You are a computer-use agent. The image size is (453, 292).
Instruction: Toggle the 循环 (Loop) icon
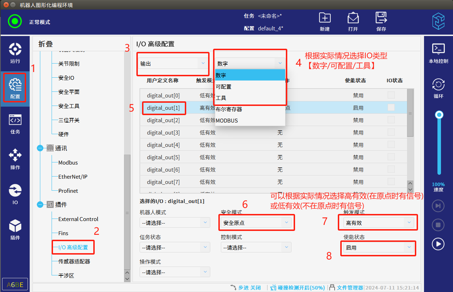pyautogui.click(x=438, y=88)
